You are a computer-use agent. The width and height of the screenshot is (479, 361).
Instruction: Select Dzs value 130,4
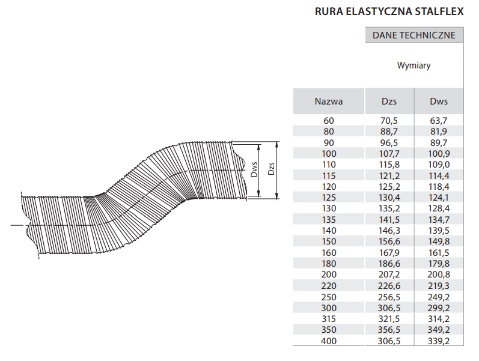(389, 198)
